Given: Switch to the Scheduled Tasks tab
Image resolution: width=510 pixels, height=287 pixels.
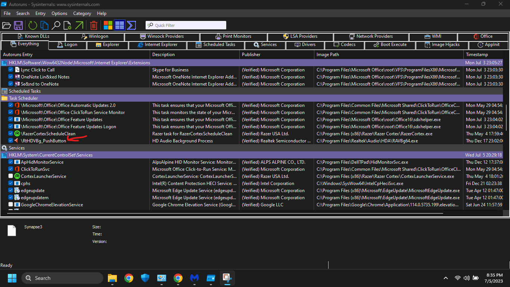Looking at the screenshot, I should coord(215,45).
